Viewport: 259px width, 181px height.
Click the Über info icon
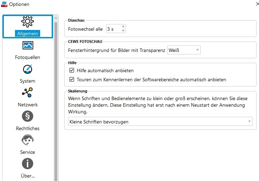pyautogui.click(x=28, y=164)
